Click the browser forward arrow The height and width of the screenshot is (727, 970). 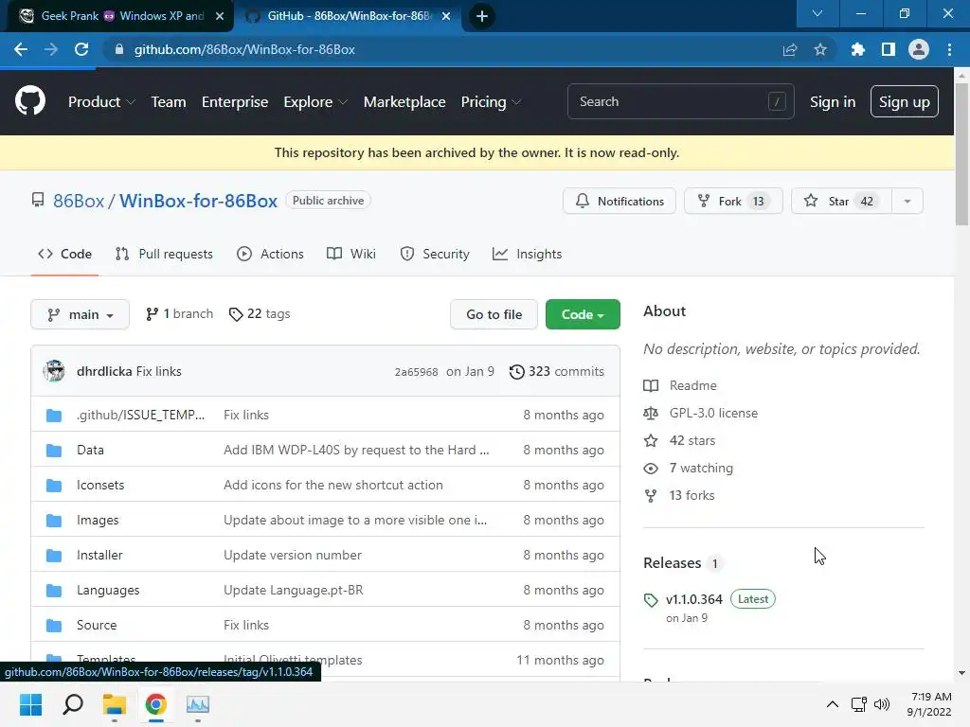[x=51, y=49]
